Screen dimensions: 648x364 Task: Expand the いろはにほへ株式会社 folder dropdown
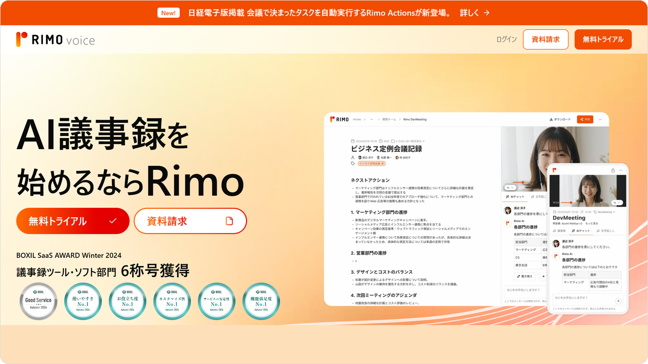click(408, 141)
